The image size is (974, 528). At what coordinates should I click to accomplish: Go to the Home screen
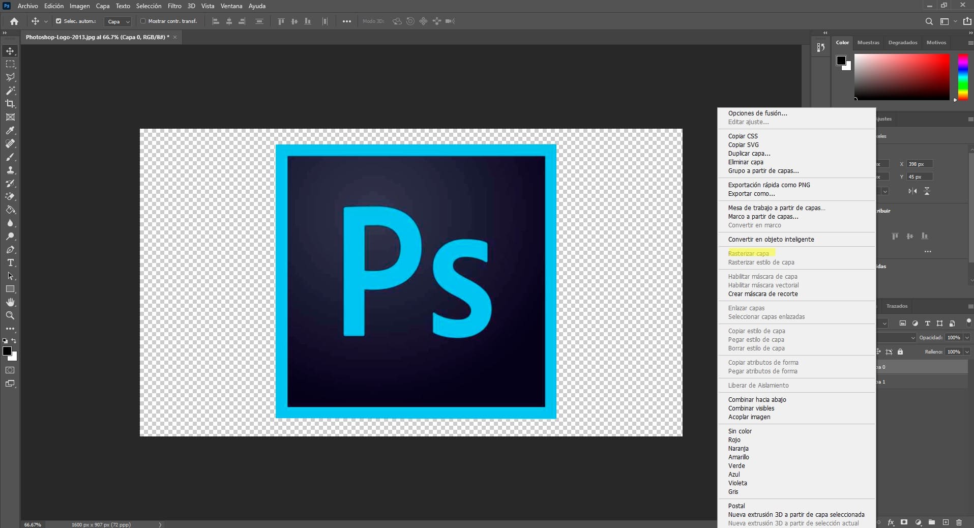(14, 21)
